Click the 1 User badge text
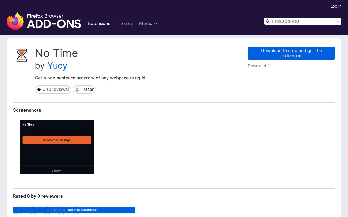The height and width of the screenshot is (217, 348). pos(87,90)
